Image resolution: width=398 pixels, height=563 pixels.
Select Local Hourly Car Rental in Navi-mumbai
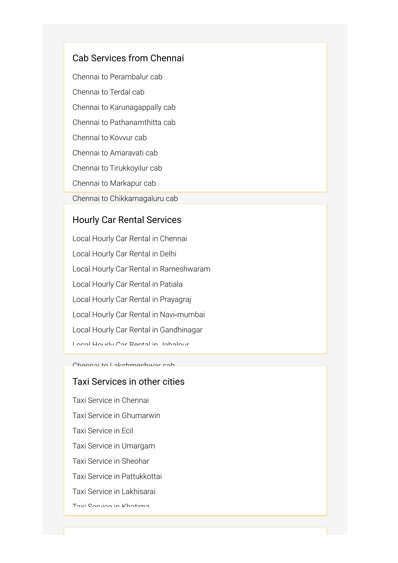pos(139,314)
